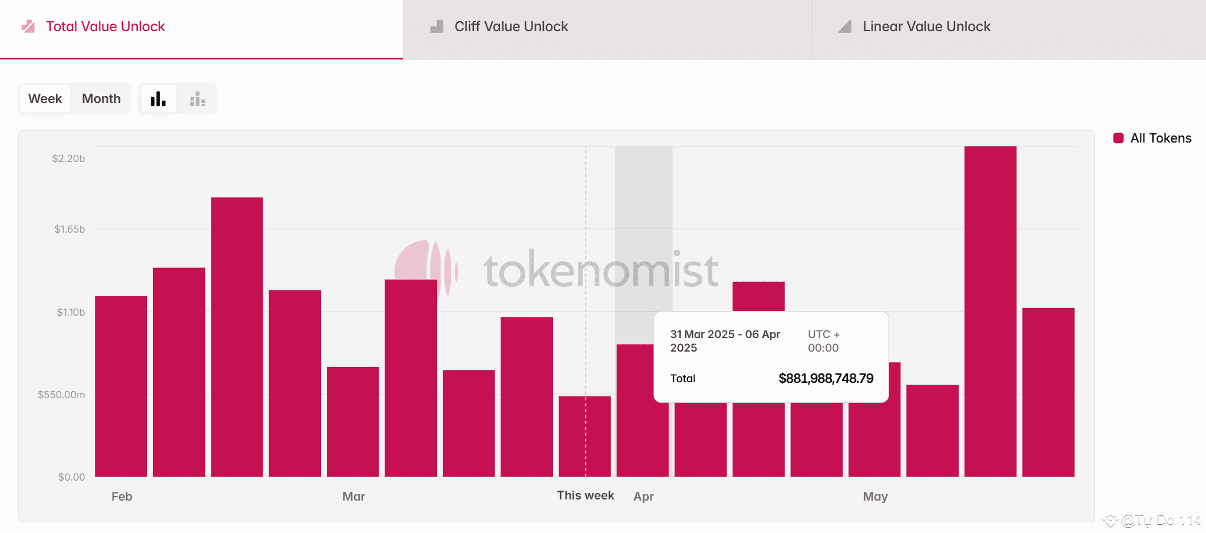Switch to Month view
This screenshot has width=1206, height=533.
click(101, 98)
